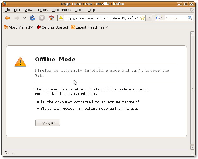
Task: Open the Edit menu
Action: click(x=17, y=10)
